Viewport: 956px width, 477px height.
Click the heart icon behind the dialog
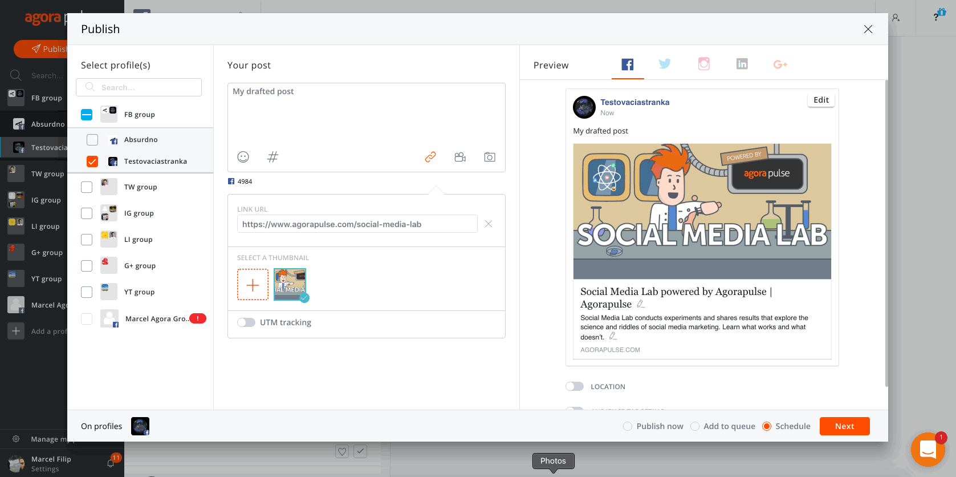(342, 451)
